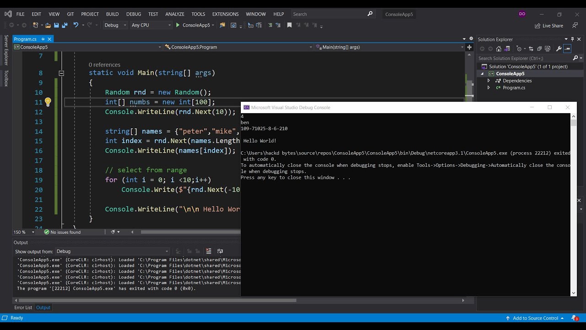The width and height of the screenshot is (586, 330).
Task: Click Clear All in Output toolbar
Action: click(x=209, y=251)
